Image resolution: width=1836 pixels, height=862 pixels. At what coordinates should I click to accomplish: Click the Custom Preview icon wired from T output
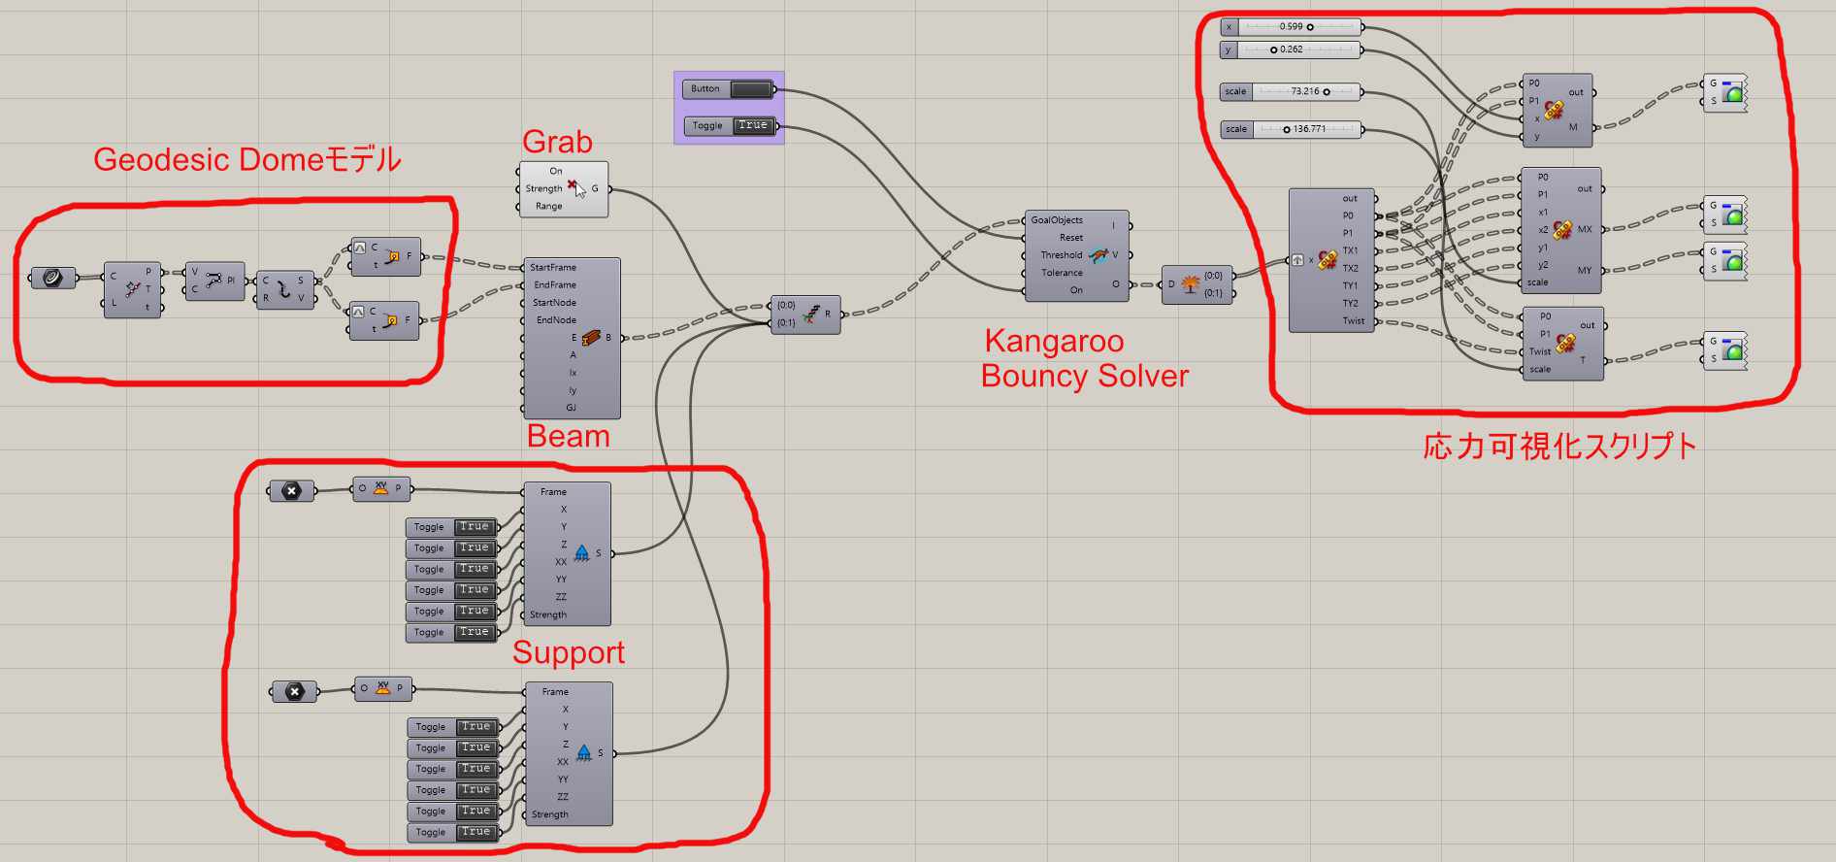click(1733, 349)
